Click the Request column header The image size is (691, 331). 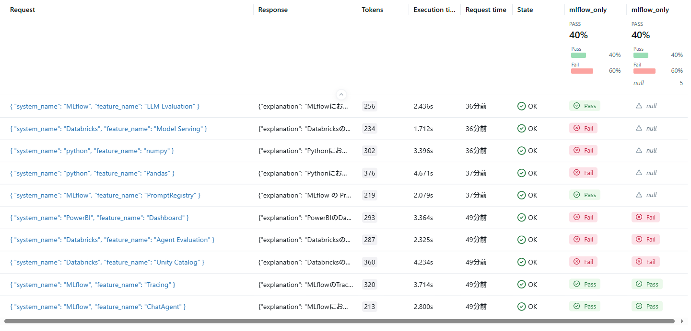(x=23, y=10)
